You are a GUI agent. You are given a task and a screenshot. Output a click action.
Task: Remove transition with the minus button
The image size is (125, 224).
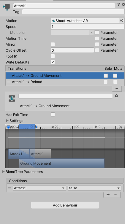117,88
